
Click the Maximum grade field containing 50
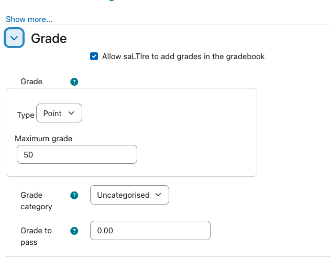(77, 154)
